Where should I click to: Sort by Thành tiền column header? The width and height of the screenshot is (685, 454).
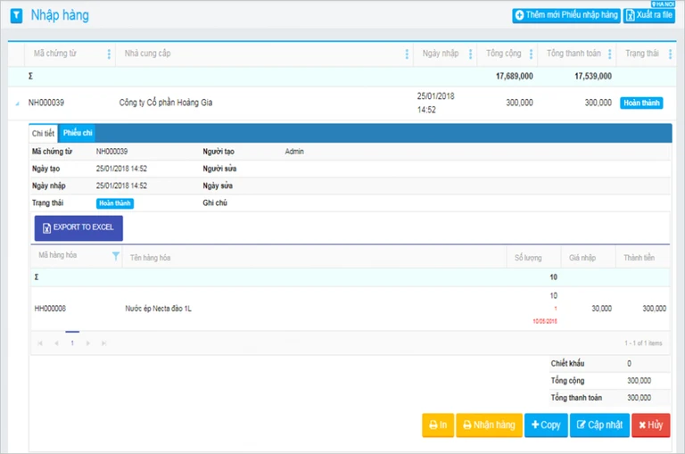pyautogui.click(x=640, y=258)
